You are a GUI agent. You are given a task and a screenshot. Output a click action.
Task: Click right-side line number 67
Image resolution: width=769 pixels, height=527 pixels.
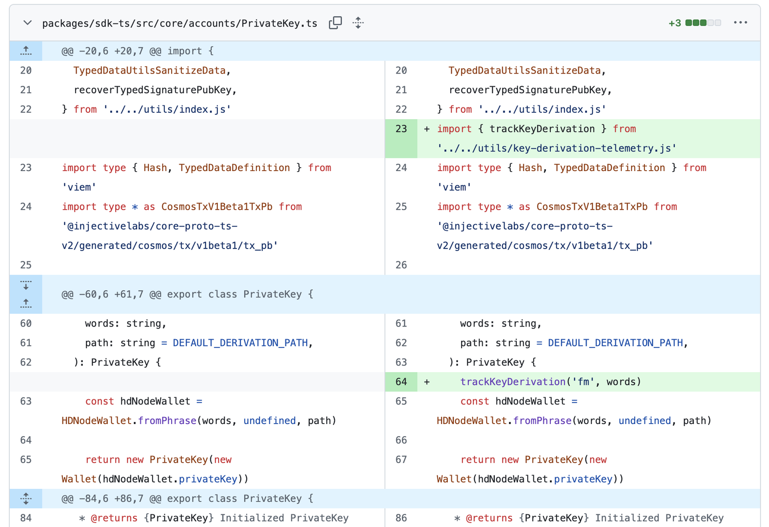click(401, 460)
